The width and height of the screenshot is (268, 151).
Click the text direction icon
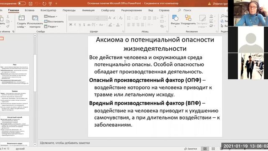162,17
